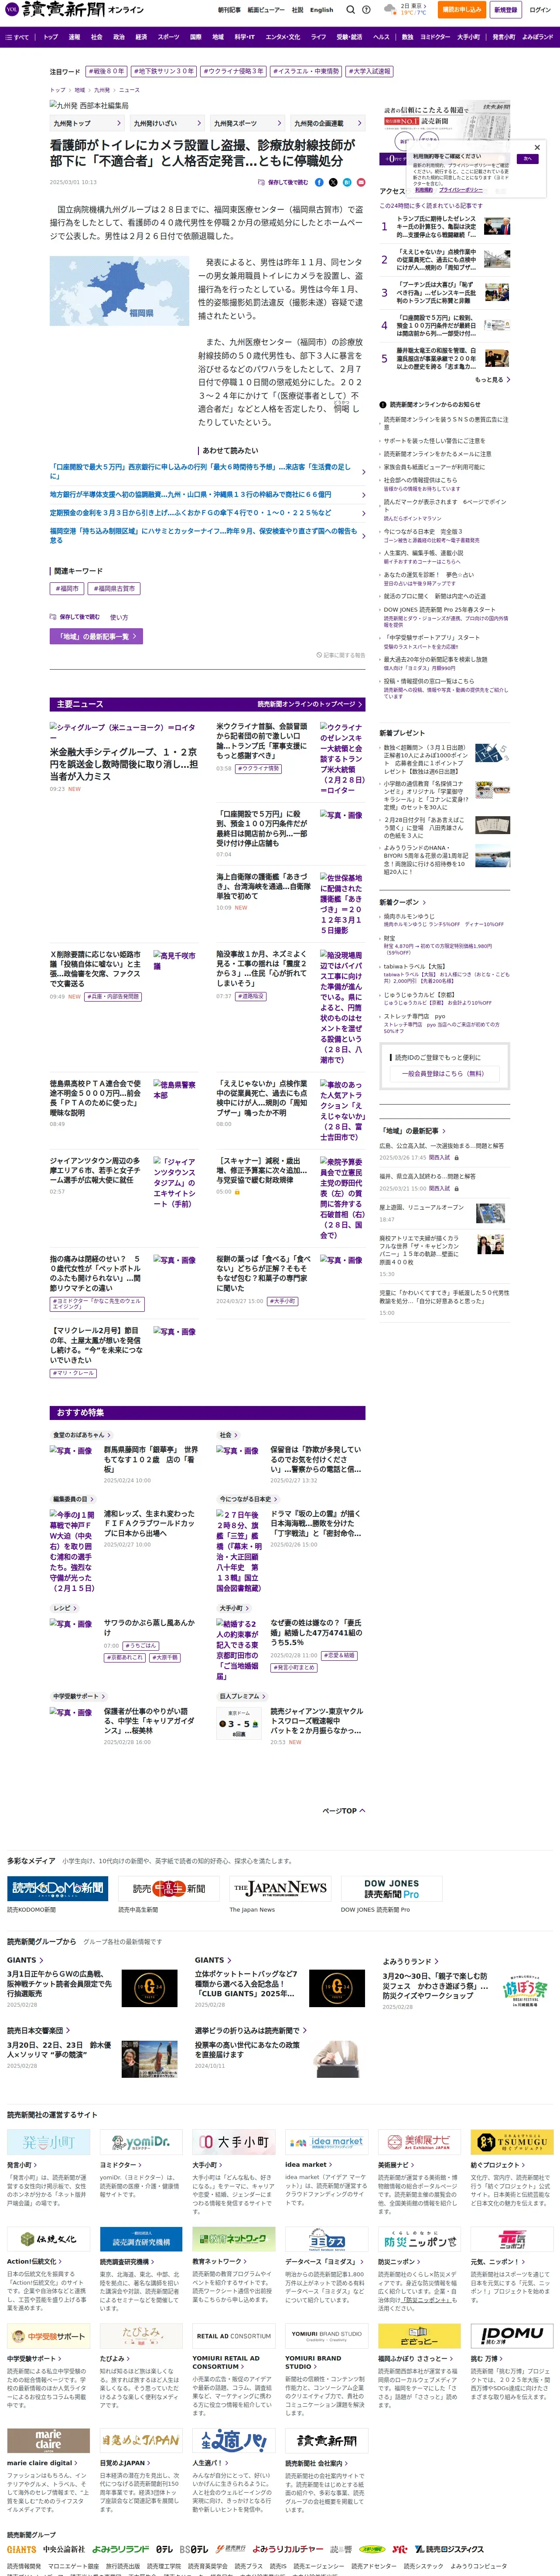Viewport: 560px width, 2576px height.
Task: Select 科学・IT in the purple navigation bar
Action: pos(245,37)
